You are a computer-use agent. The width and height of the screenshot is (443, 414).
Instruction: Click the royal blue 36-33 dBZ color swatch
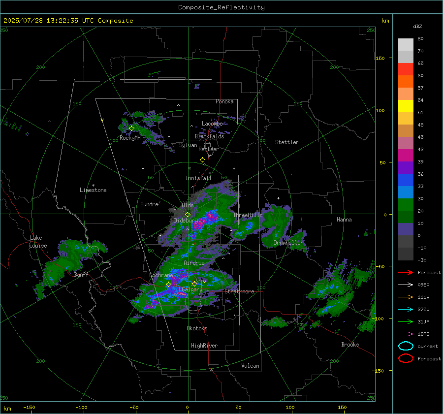point(406,180)
